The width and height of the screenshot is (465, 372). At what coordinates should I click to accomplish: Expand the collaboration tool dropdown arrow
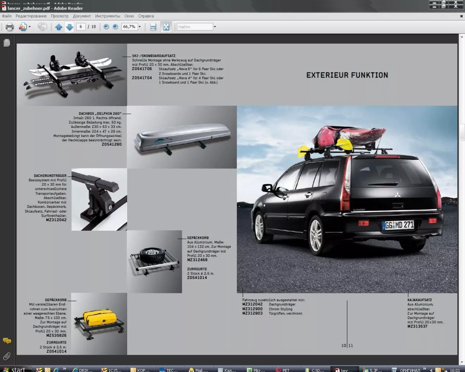(30, 27)
